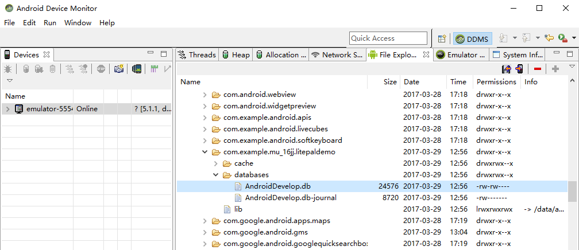Click the New Folder plus icon
The height and width of the screenshot is (250, 579).
[x=555, y=69]
